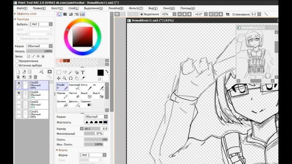
Task: Show the color wheel panel icon
Action: click(x=59, y=14)
